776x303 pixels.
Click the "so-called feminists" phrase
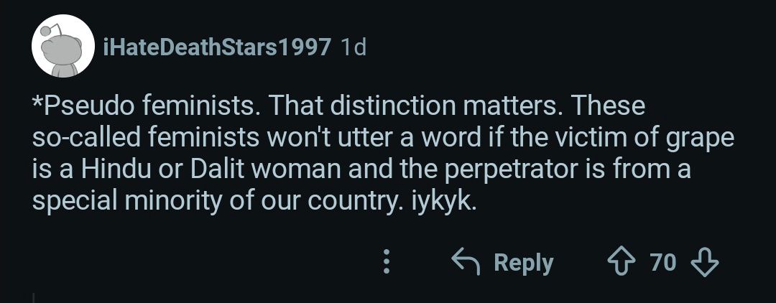(x=136, y=139)
